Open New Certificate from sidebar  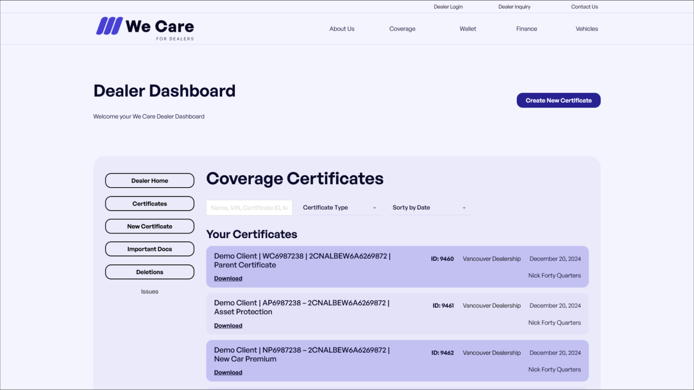tap(150, 226)
